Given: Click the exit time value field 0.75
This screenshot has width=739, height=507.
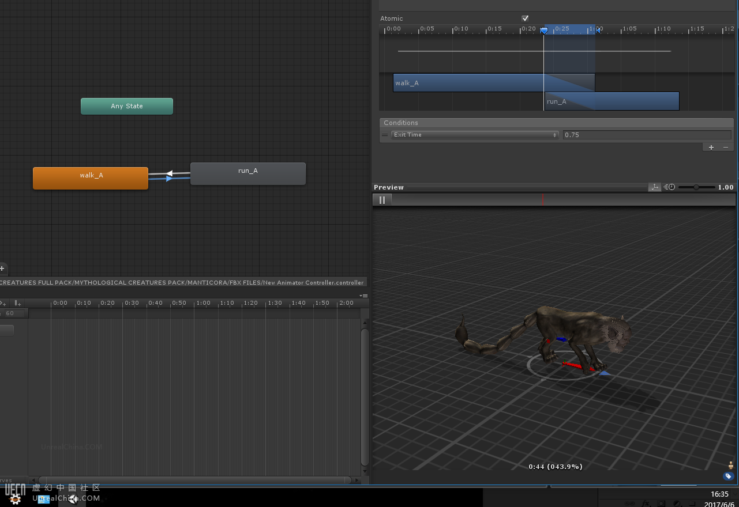Looking at the screenshot, I should [647, 135].
